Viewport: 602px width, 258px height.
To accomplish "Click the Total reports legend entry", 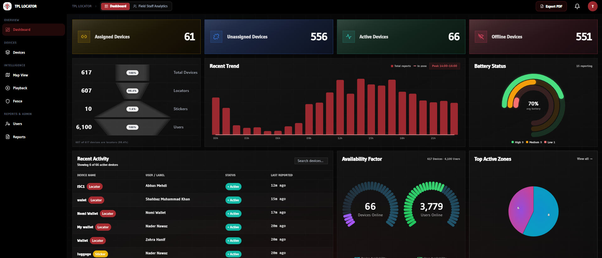I will [401, 66].
